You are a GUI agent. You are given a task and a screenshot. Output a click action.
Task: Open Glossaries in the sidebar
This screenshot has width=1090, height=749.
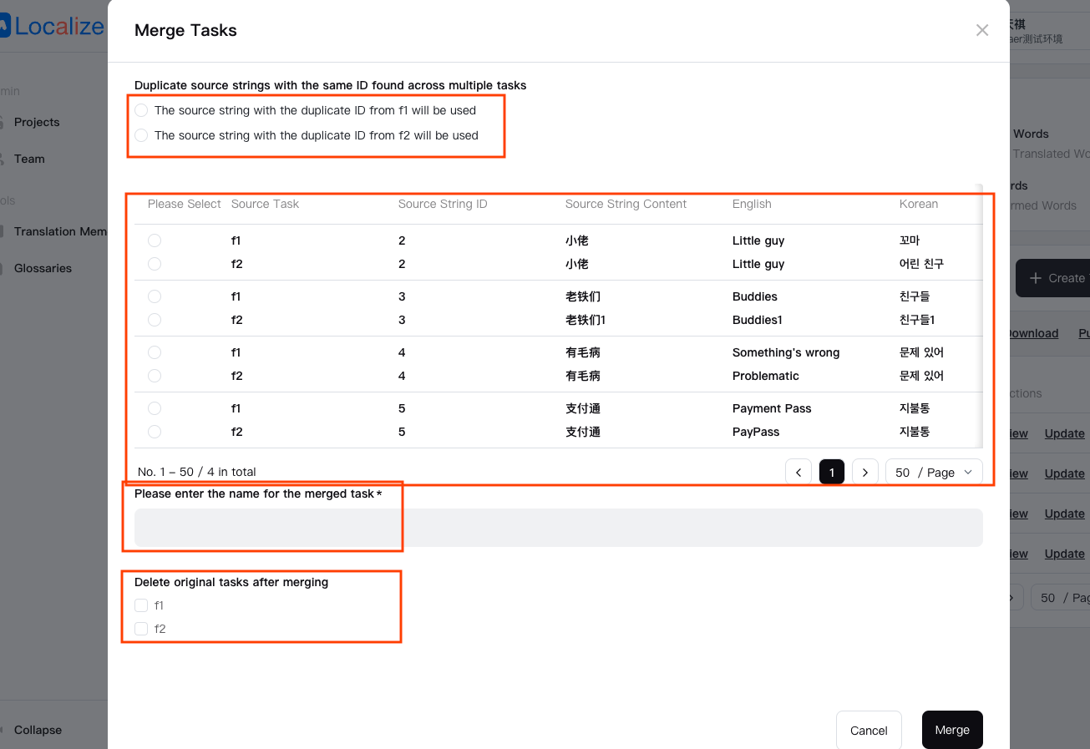(x=43, y=268)
